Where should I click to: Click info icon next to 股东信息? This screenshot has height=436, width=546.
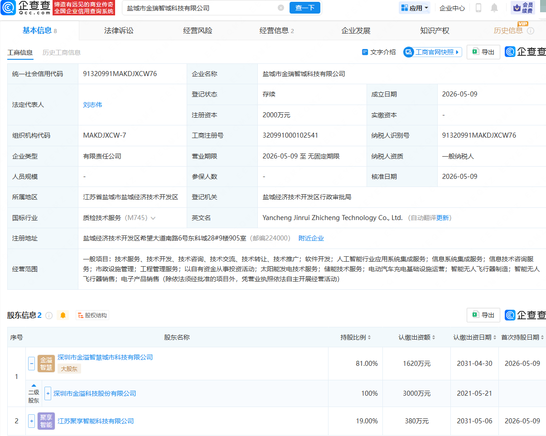tap(49, 315)
